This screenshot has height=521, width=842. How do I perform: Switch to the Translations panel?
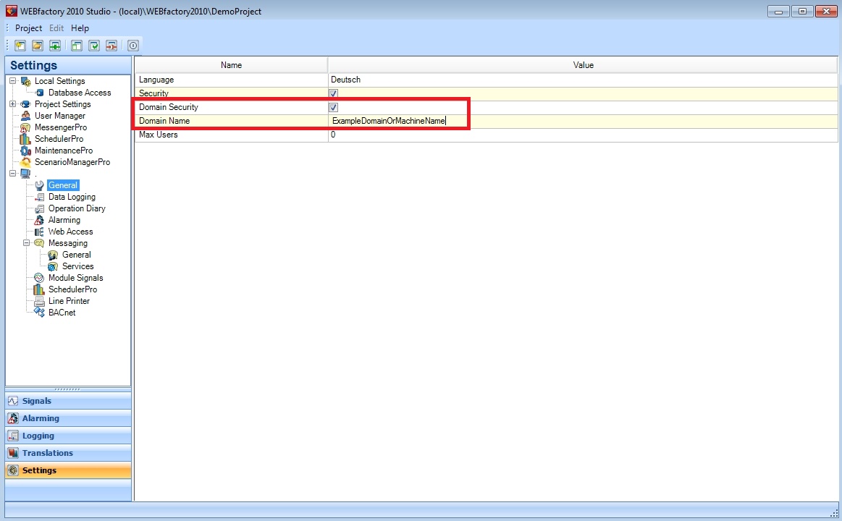tap(48, 453)
